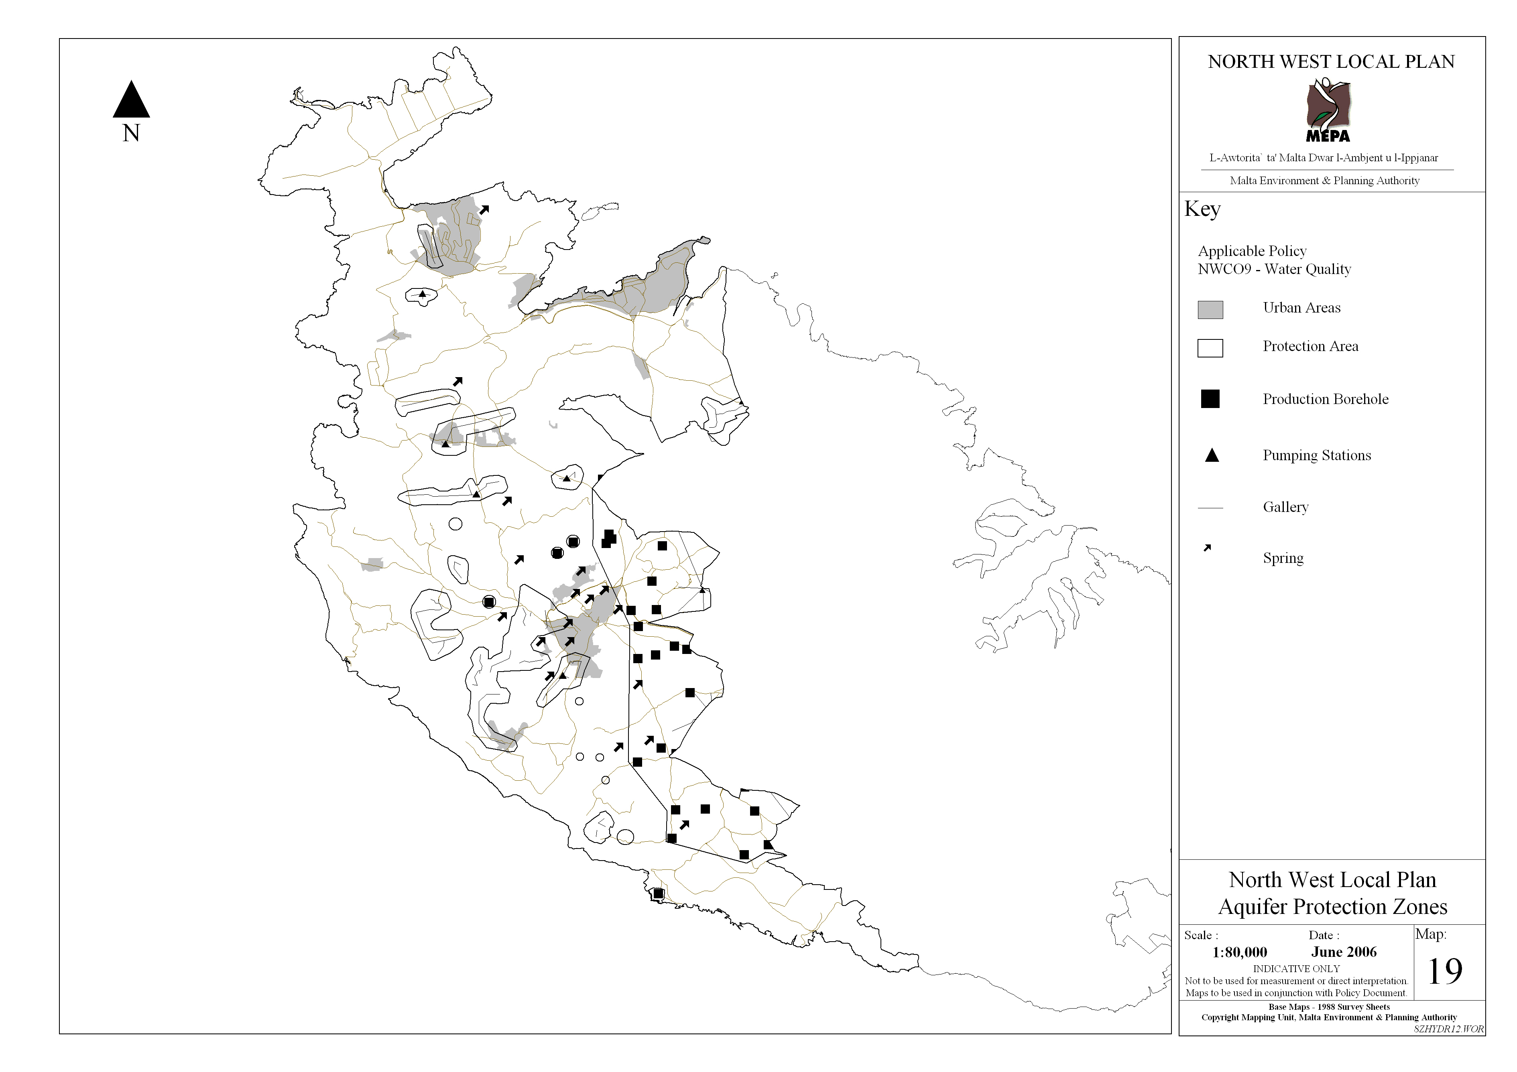This screenshot has height=1072, width=1517.
Task: Click the 'NORTH WEST LOCAL PLAN' header title
Action: [1331, 61]
